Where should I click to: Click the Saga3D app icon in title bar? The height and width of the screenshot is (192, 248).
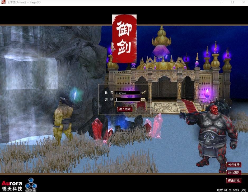[x=3, y=2]
